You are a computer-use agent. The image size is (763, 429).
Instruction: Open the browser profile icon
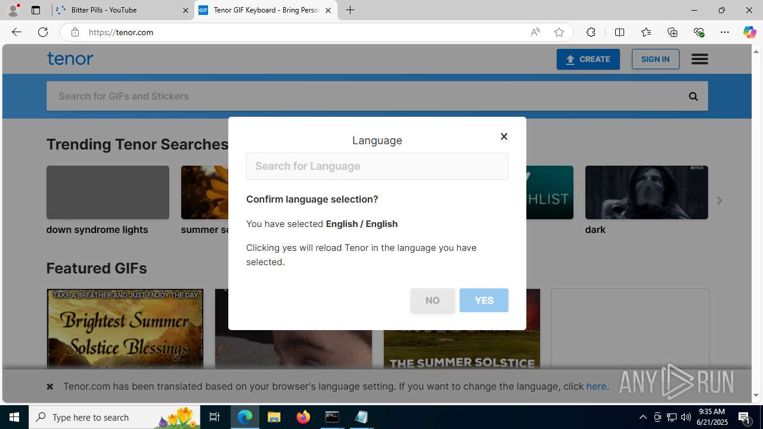click(13, 10)
